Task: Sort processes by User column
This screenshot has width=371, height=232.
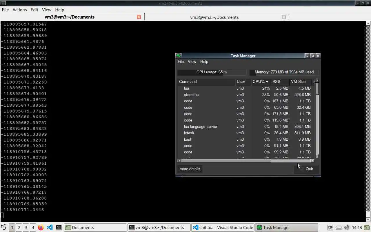Action: (243, 81)
